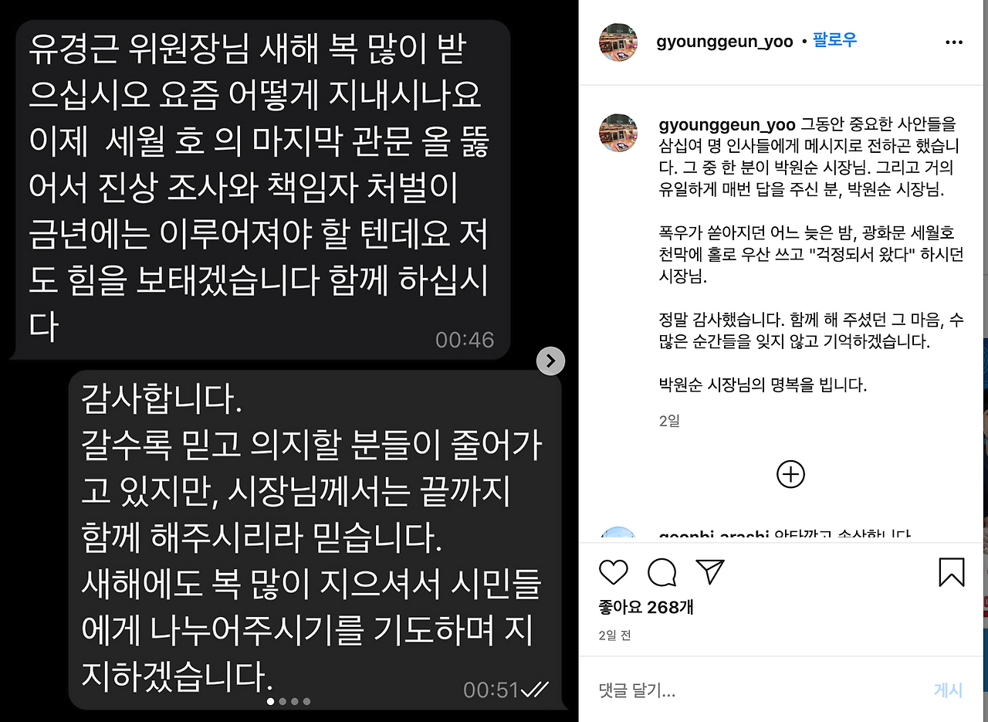Open profile picture in post header

[618, 42]
